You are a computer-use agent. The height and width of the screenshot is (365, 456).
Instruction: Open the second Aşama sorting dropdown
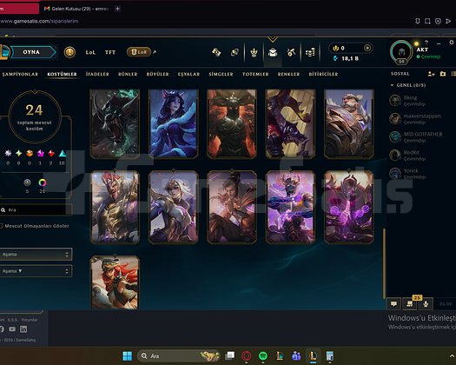[x=36, y=271]
